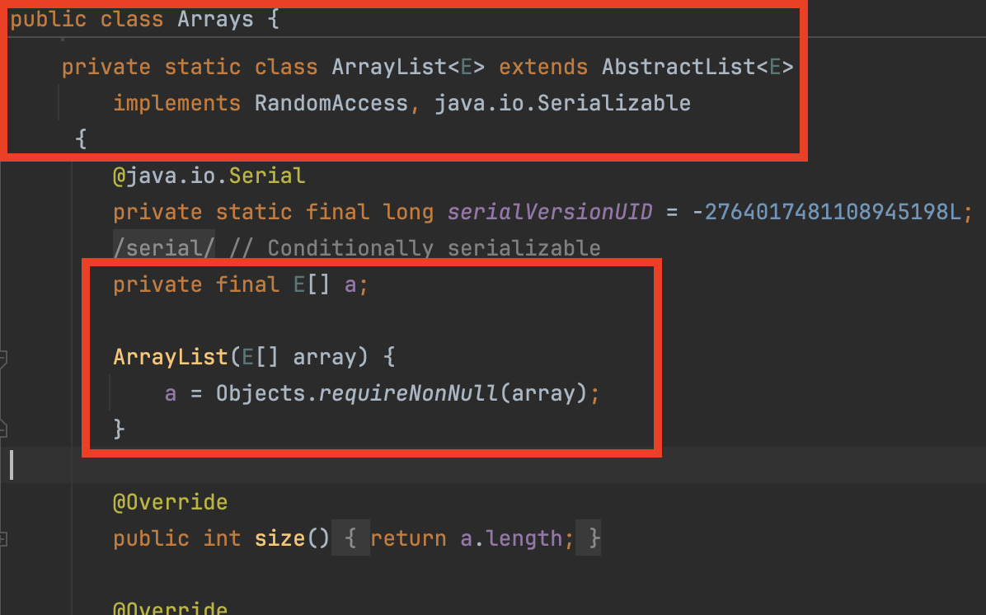Click the serialVersionUID field name

[x=550, y=212]
